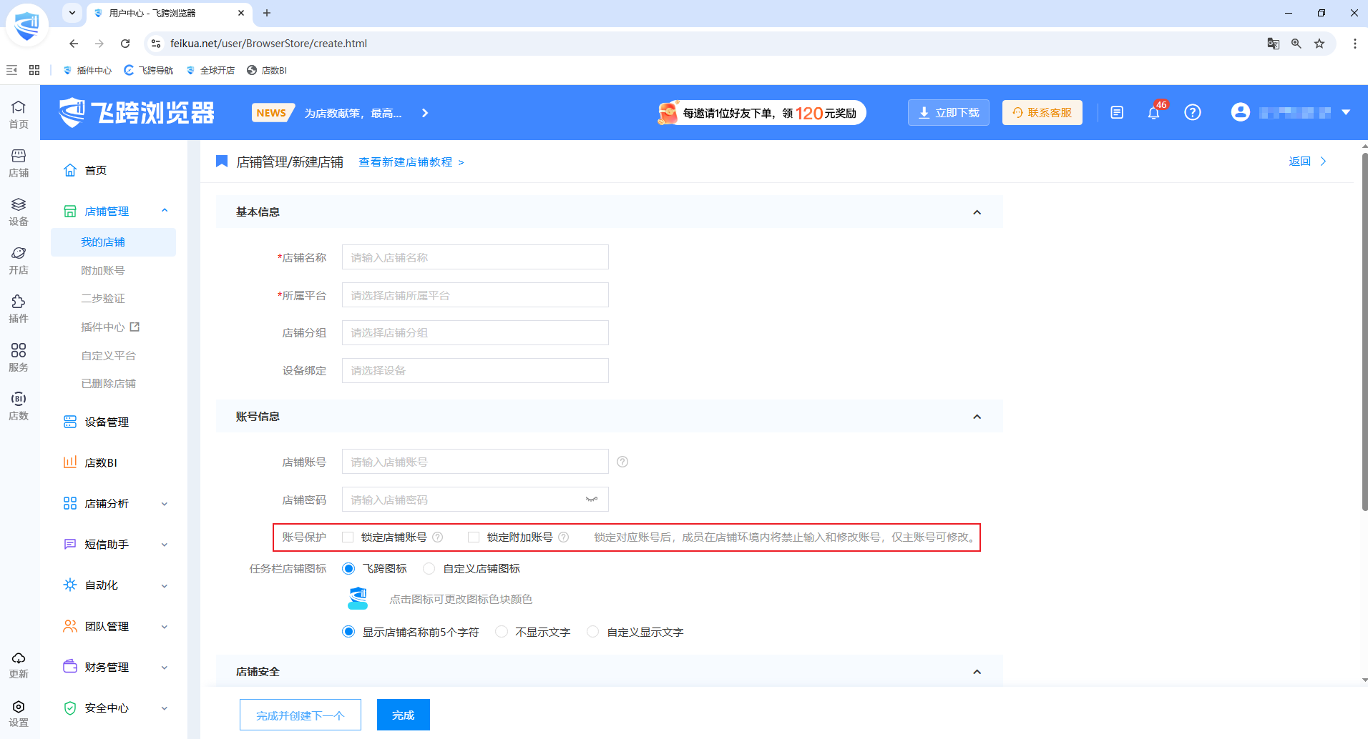1368x739 pixels.
Task: Open 插件 in the left icon rail
Action: coord(19,309)
